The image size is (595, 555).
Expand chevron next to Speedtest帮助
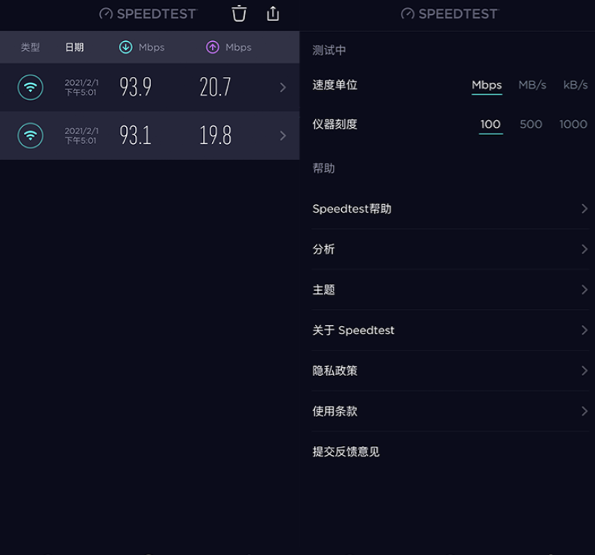point(585,209)
